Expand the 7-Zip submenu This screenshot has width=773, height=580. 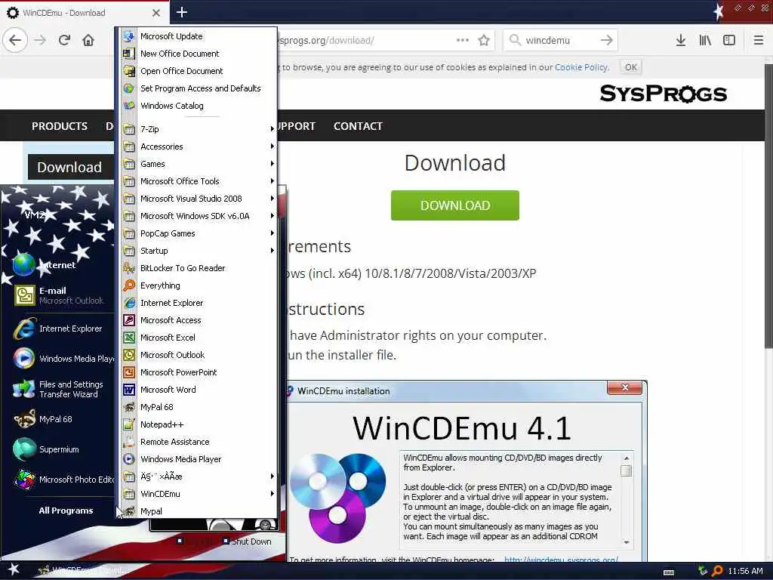coord(199,129)
